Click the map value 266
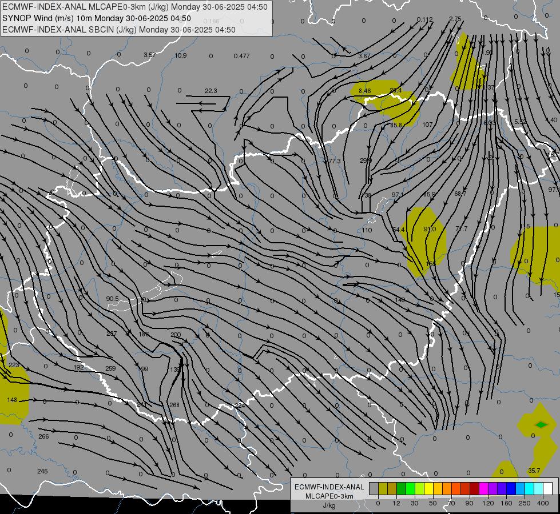Image resolution: width=560 pixels, height=514 pixels. click(x=43, y=436)
